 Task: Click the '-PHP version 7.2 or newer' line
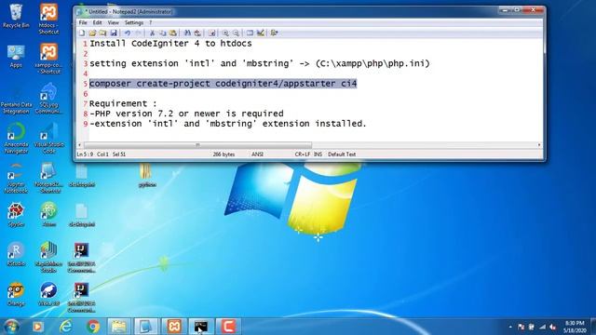(186, 114)
